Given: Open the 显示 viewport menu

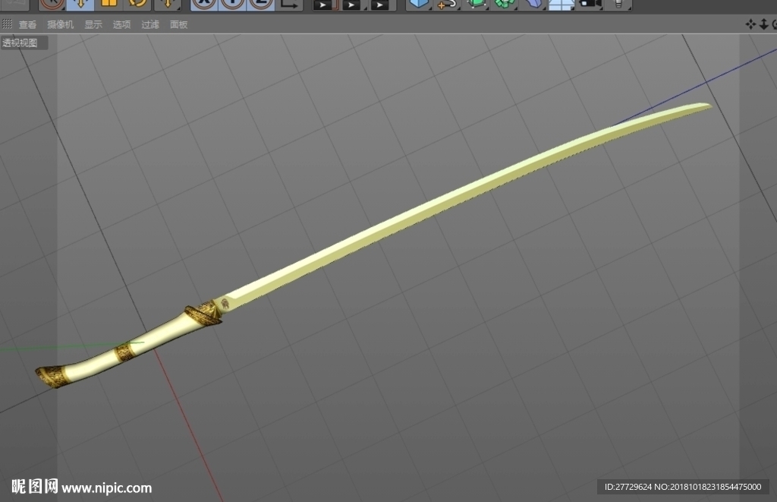Looking at the screenshot, I should point(93,24).
